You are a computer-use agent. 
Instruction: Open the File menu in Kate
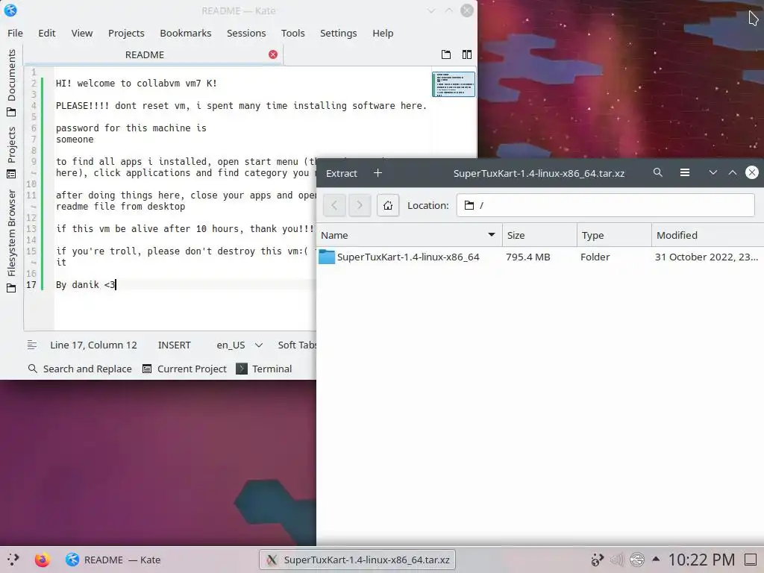pyautogui.click(x=15, y=33)
